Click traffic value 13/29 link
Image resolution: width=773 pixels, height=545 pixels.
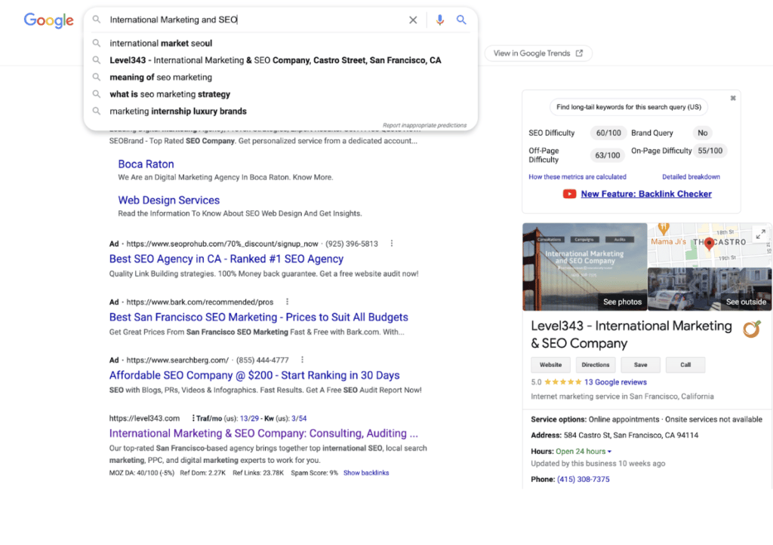point(249,418)
